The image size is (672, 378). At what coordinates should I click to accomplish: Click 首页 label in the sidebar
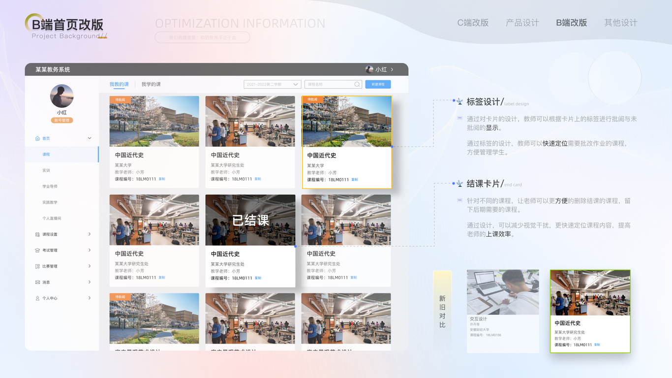coord(46,138)
